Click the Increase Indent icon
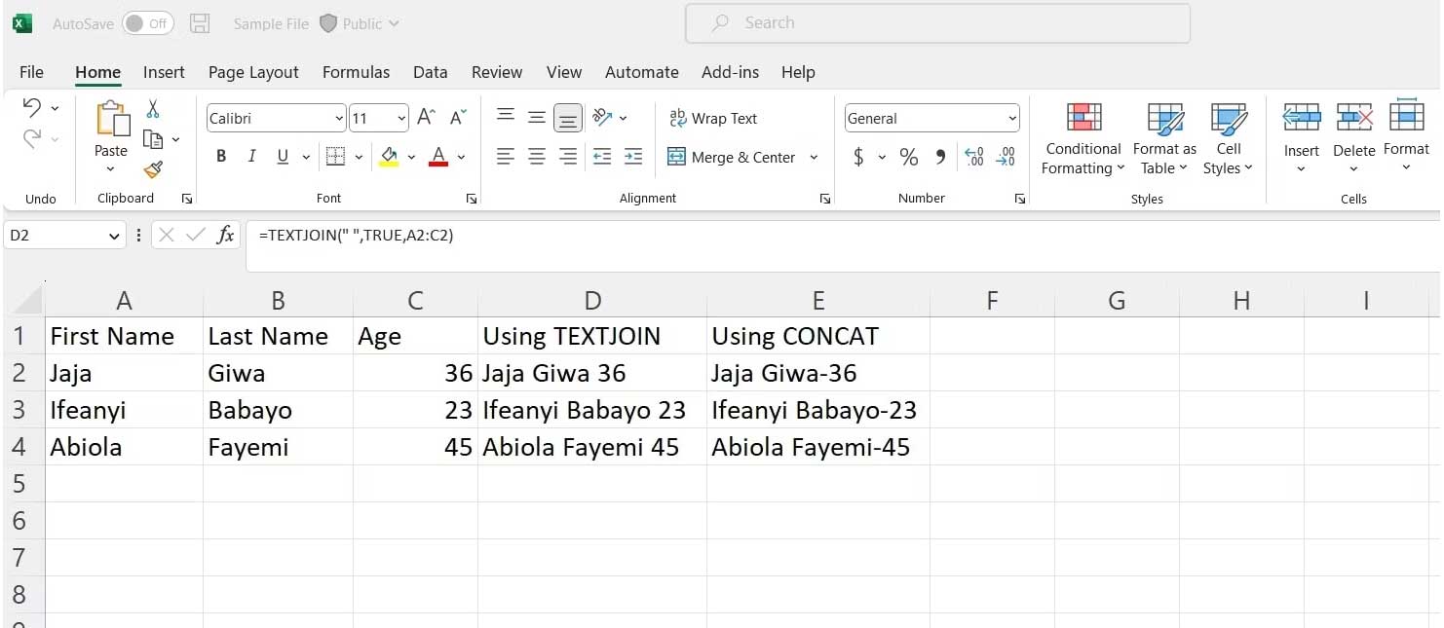The image size is (1444, 628). (633, 157)
